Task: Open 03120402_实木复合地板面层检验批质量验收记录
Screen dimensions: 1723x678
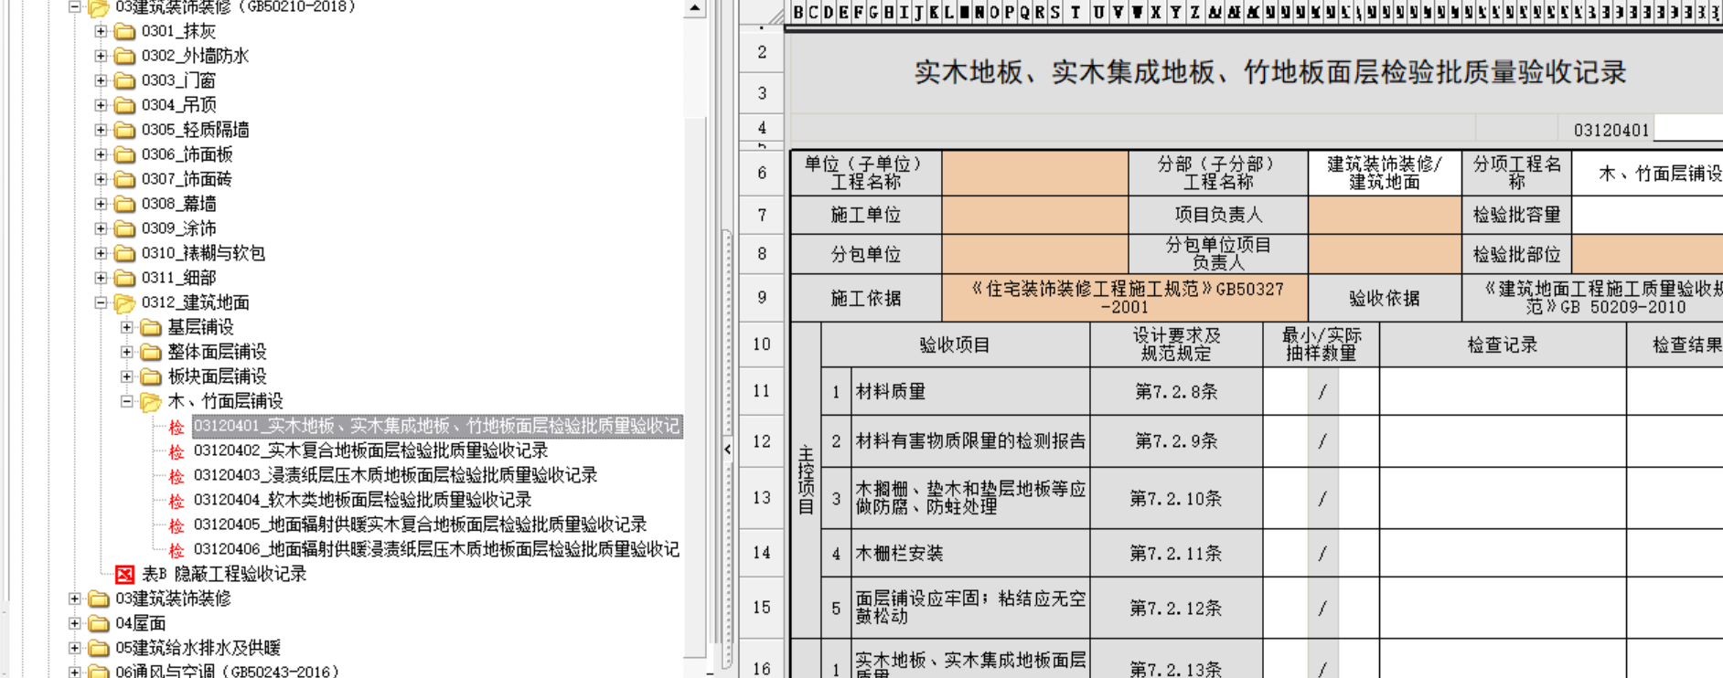Action: [x=370, y=450]
